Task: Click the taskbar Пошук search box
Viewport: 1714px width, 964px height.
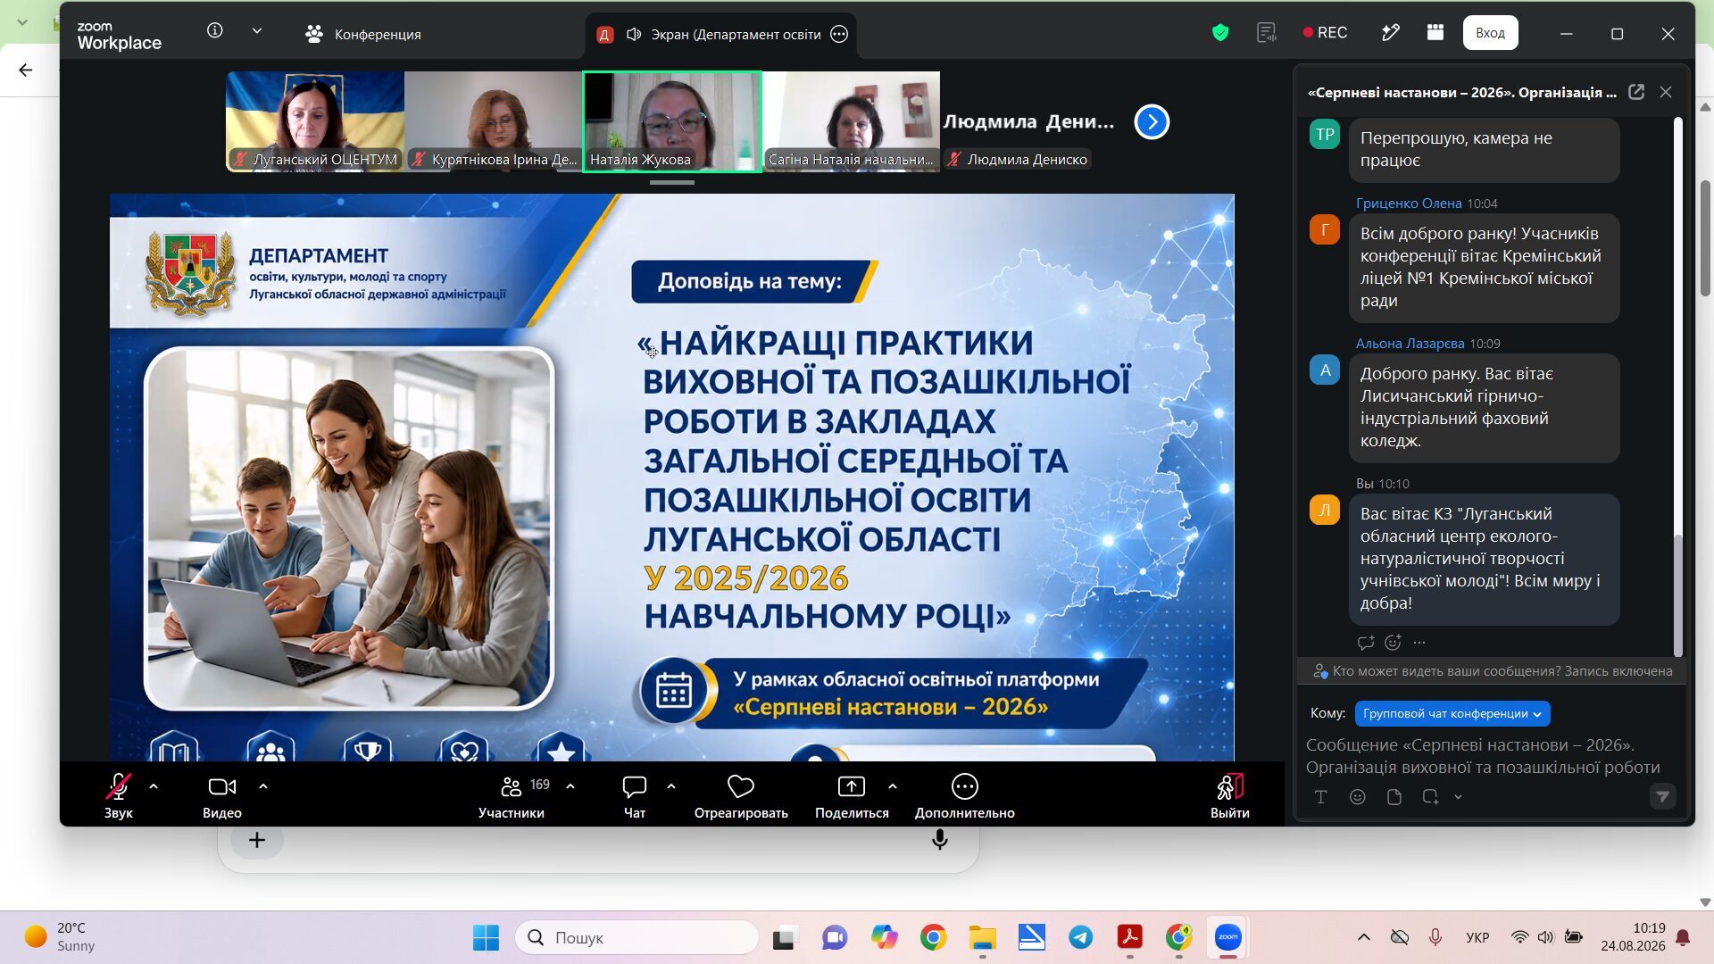Action: pyautogui.click(x=637, y=937)
